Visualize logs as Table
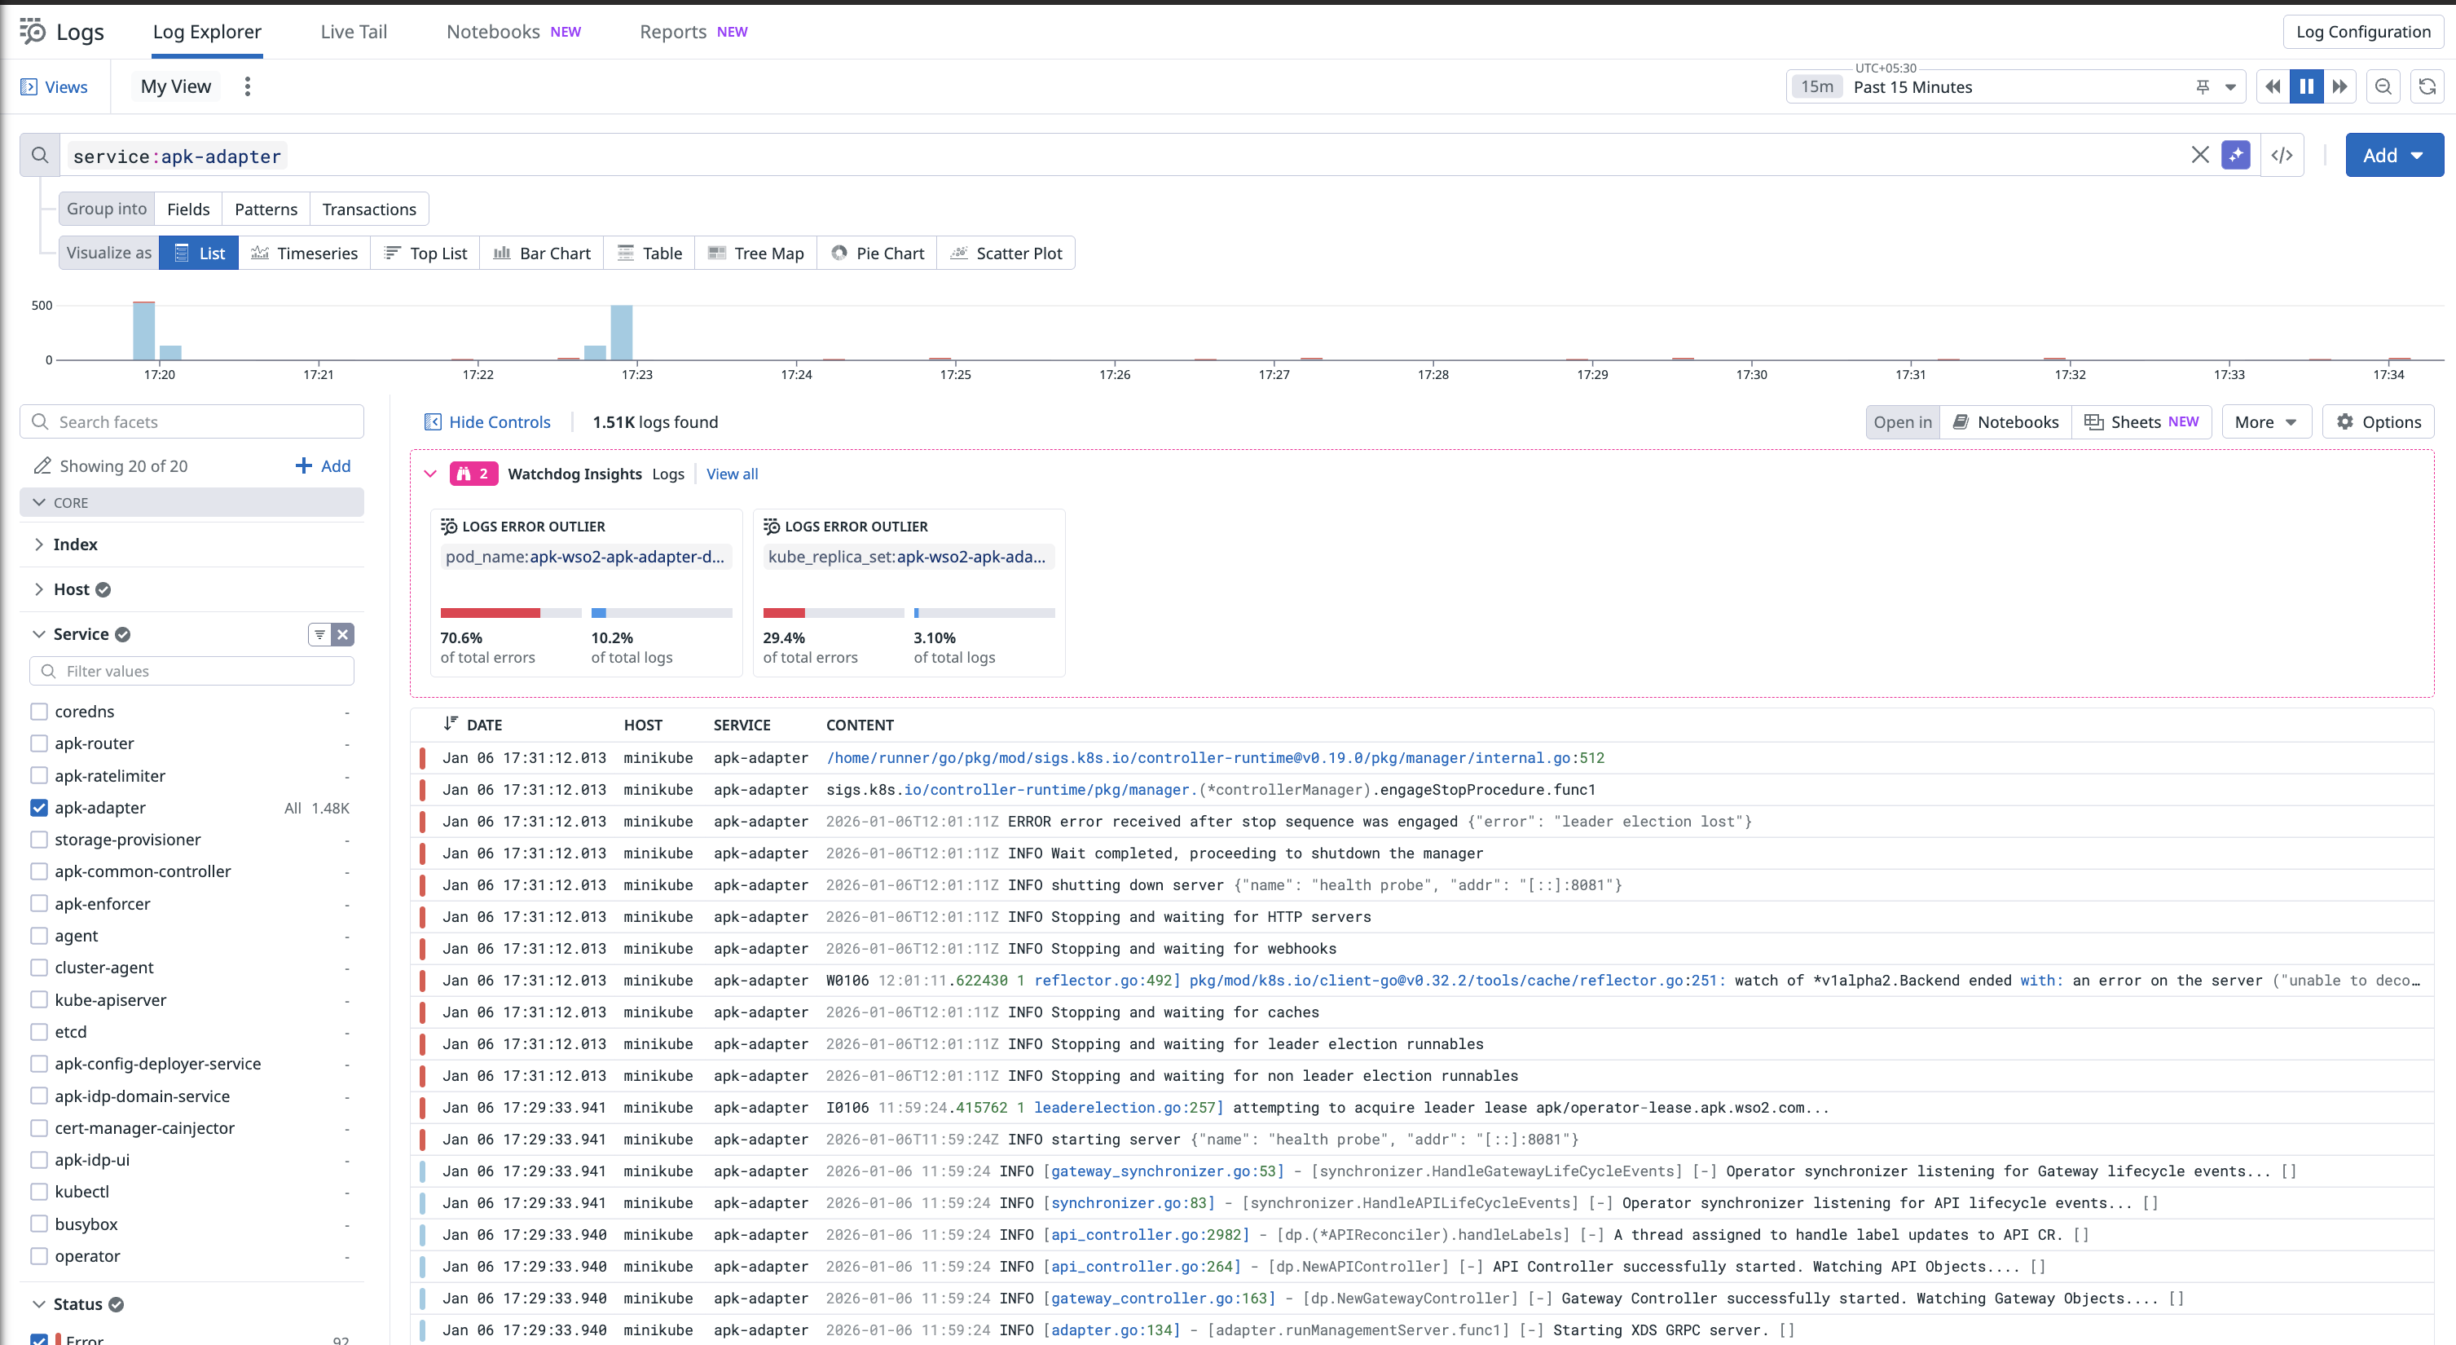The image size is (2456, 1345). click(x=649, y=253)
